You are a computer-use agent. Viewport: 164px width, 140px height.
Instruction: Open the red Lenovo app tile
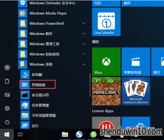point(106,123)
